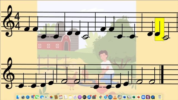Open Music app icon in dock
Viewport: 178px width, 100px height.
75,97
